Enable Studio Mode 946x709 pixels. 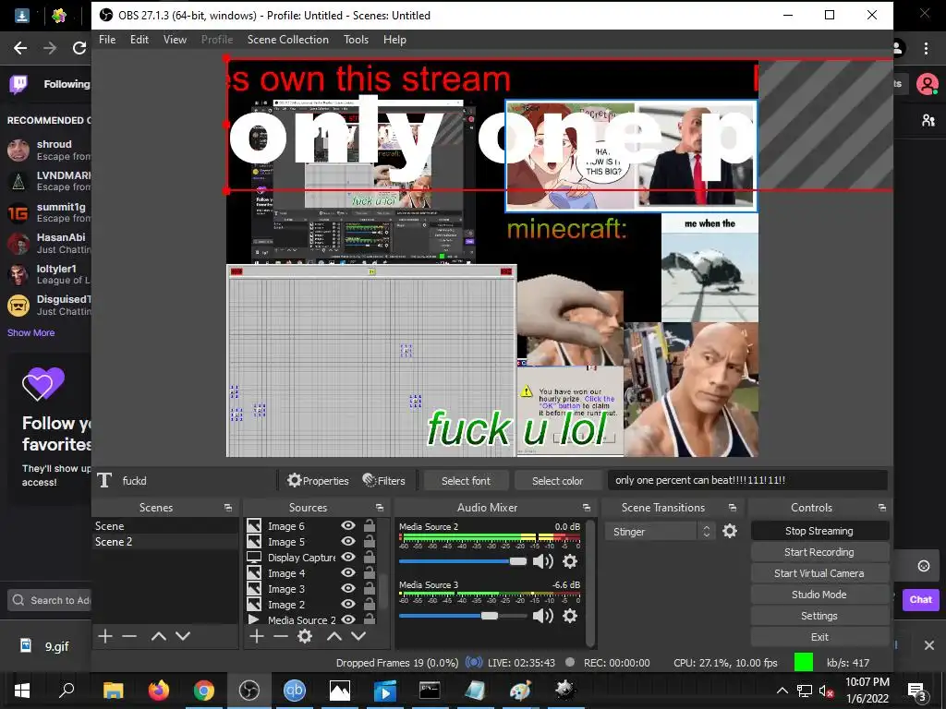[x=819, y=595]
